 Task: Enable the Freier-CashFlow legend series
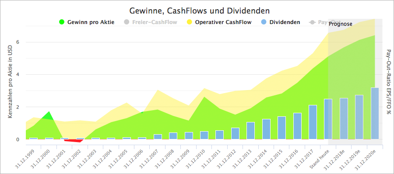pos(151,22)
